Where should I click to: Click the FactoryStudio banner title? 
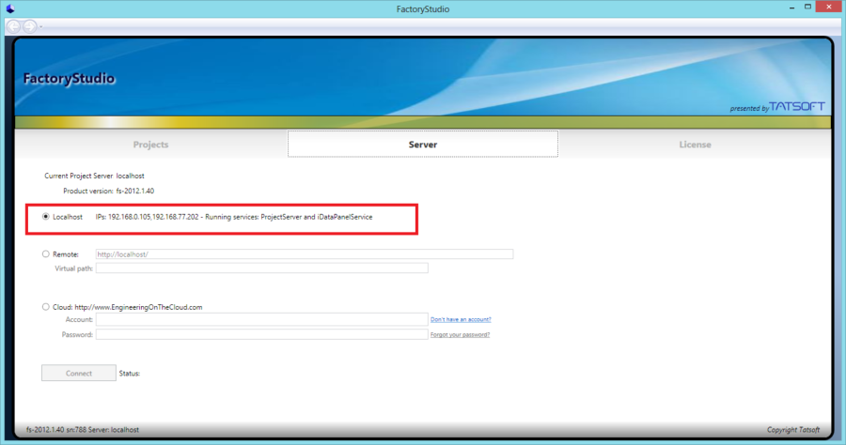[x=69, y=79]
